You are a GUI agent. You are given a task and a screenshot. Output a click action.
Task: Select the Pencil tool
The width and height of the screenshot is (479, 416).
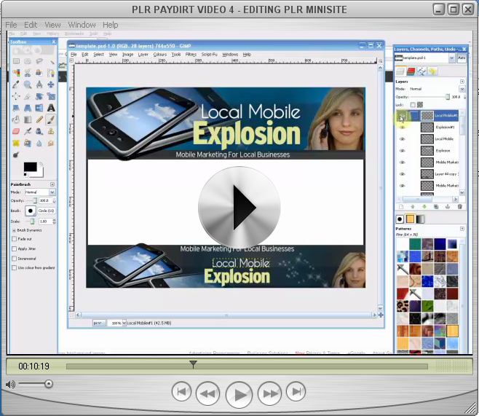(39, 119)
